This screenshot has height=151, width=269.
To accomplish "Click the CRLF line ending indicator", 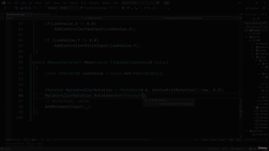I will 238,140.
